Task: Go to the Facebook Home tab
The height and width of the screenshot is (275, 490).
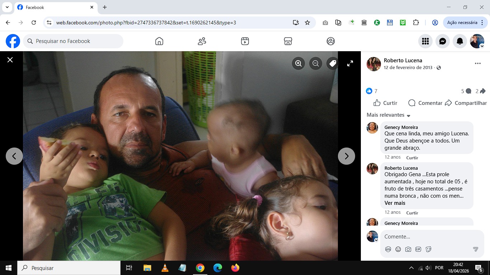Action: (159, 41)
